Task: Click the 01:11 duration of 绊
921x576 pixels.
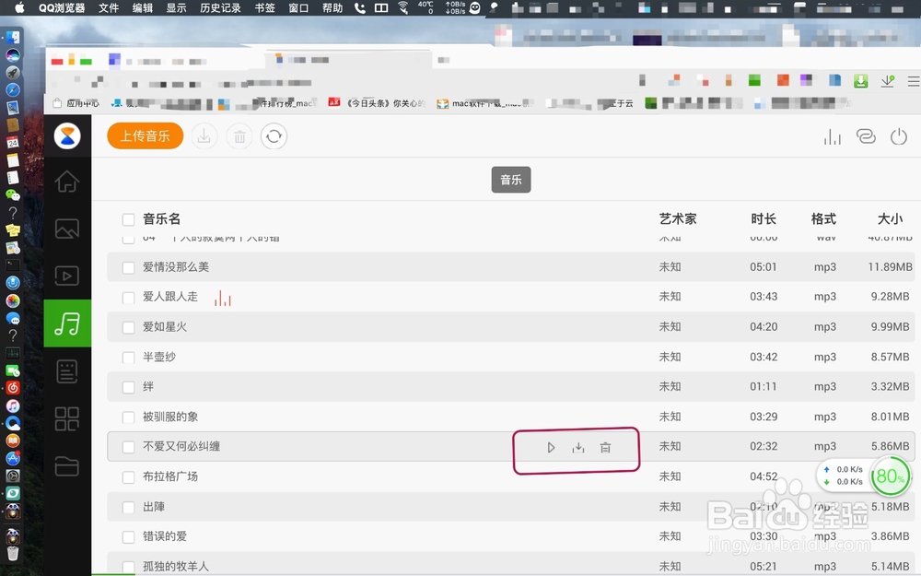Action: pyautogui.click(x=764, y=387)
